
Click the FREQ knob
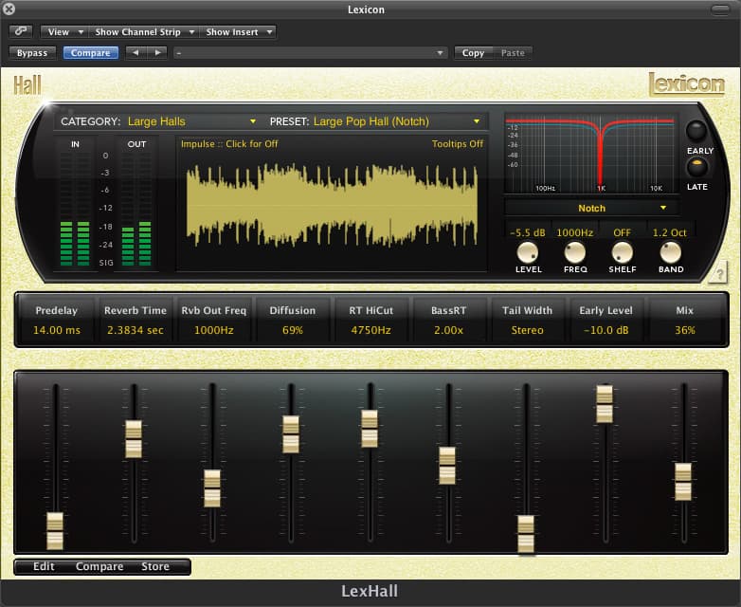574,252
